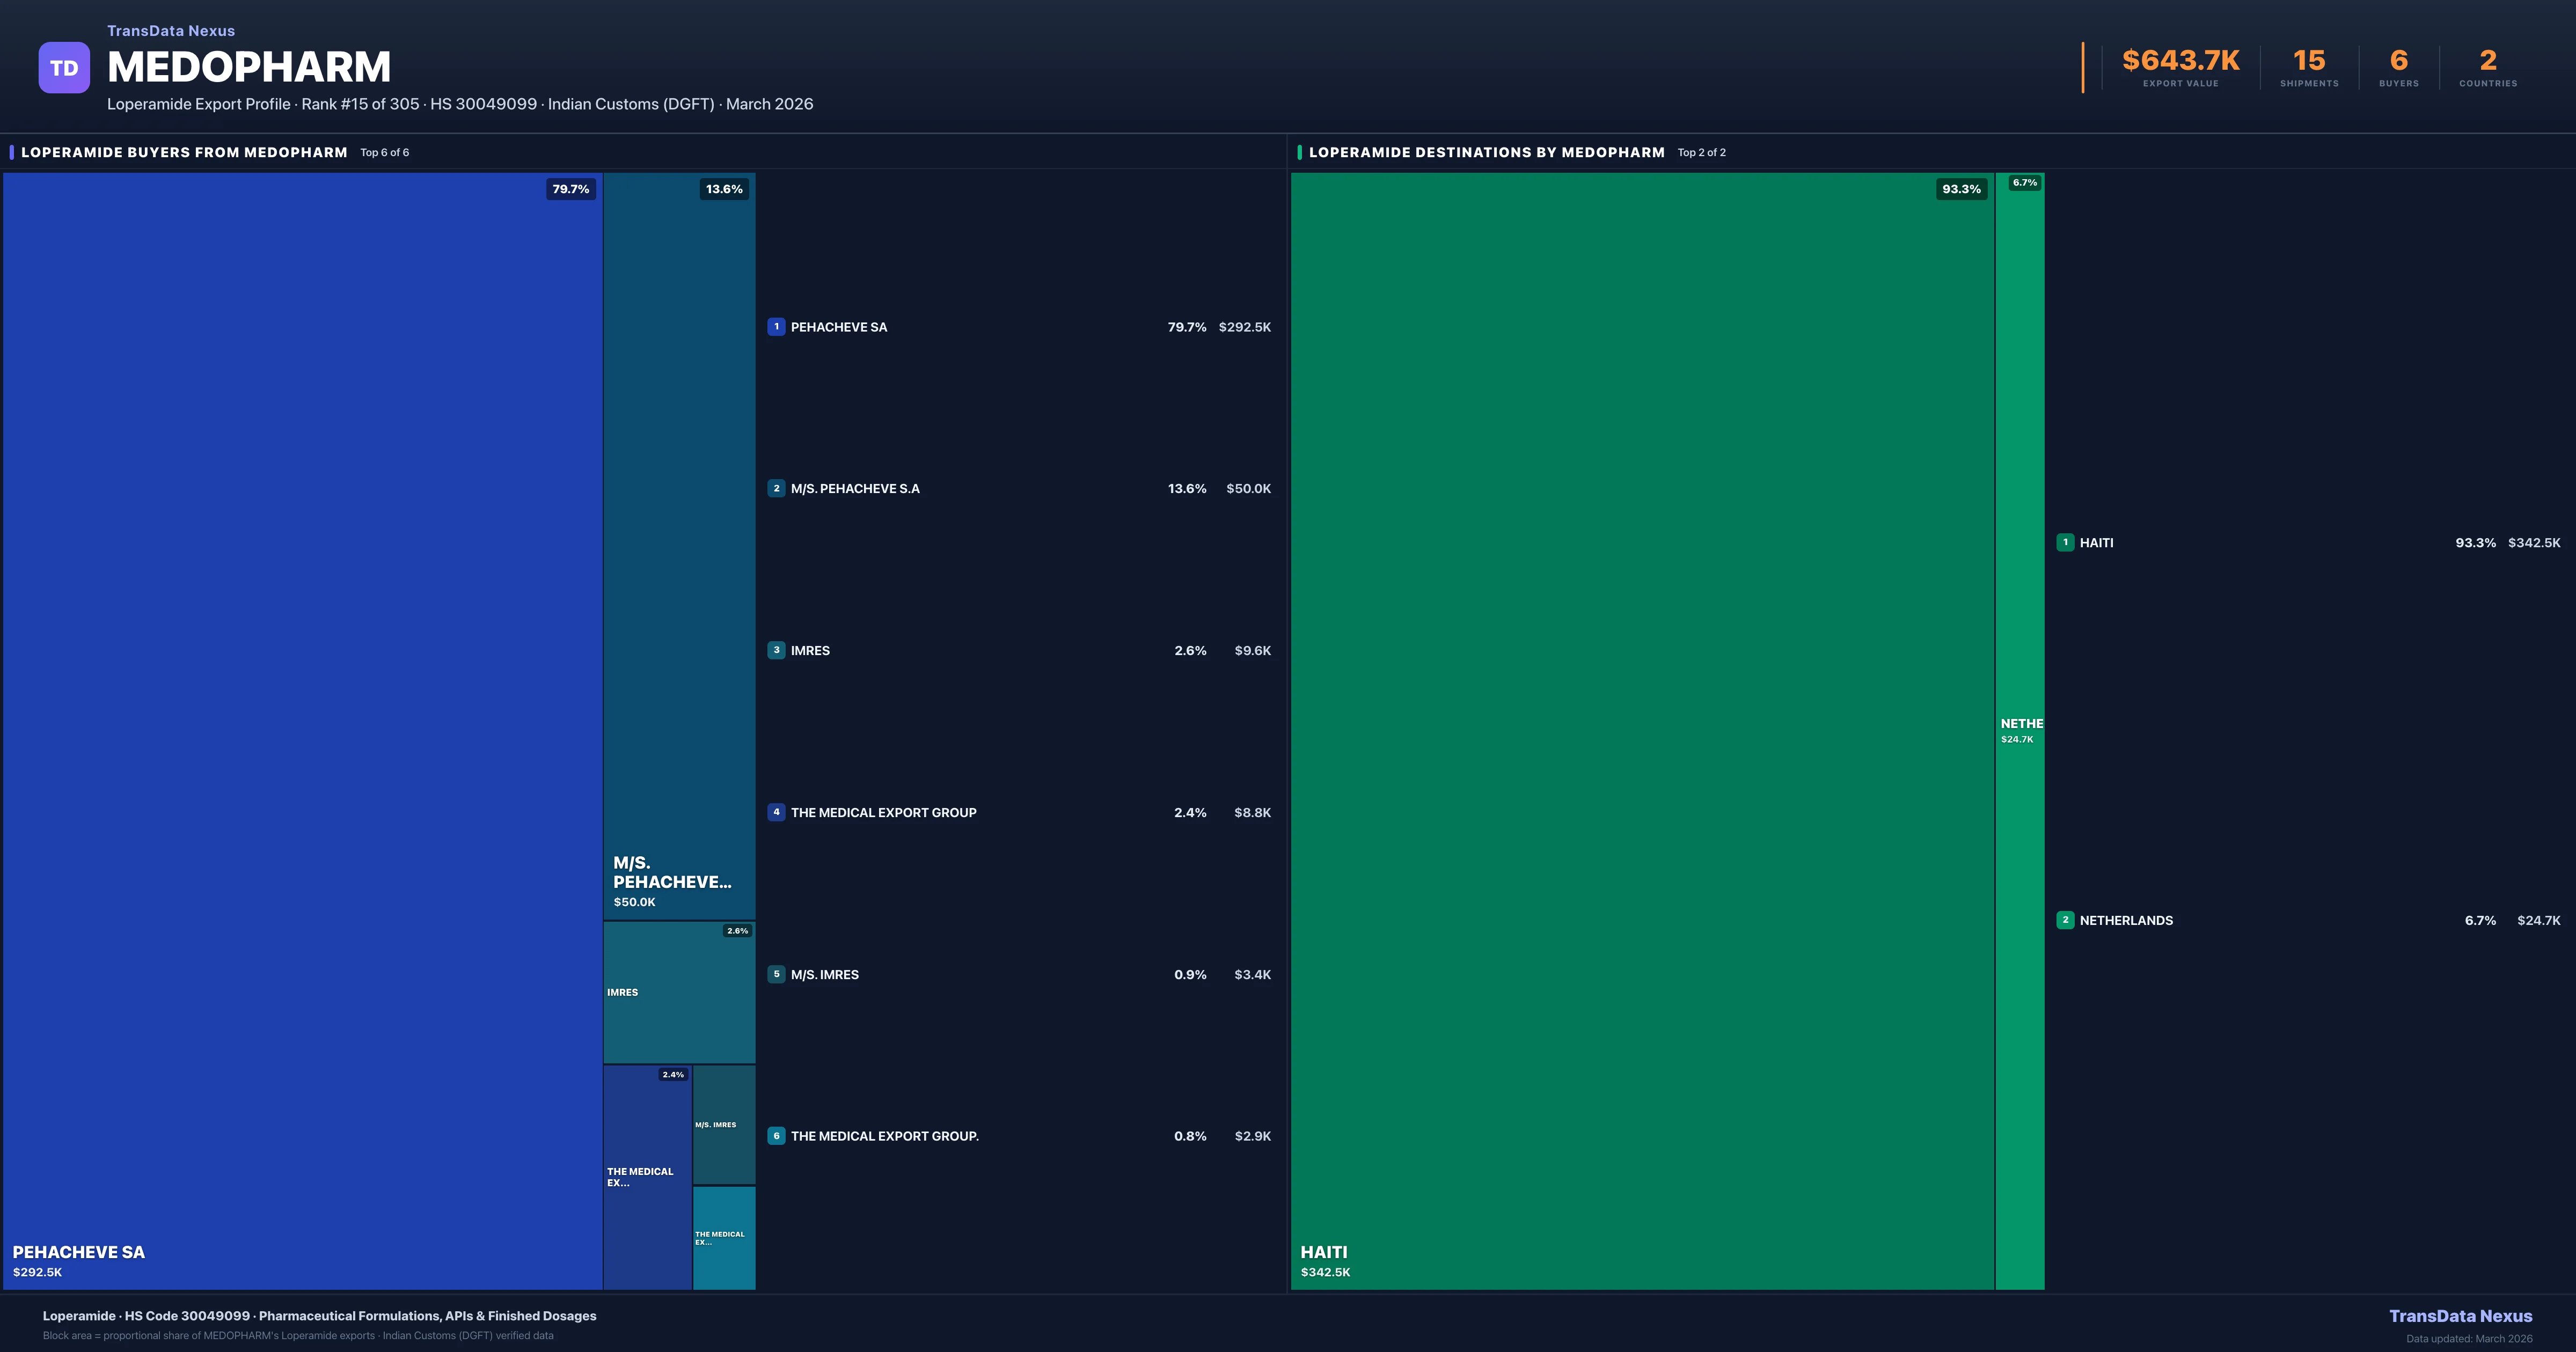Click the $643.7K export value counter

pos(2180,60)
